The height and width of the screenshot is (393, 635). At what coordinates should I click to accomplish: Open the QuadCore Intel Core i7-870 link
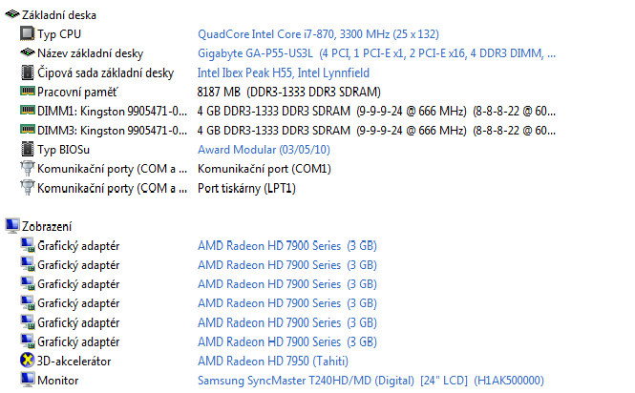pyautogui.click(x=318, y=34)
